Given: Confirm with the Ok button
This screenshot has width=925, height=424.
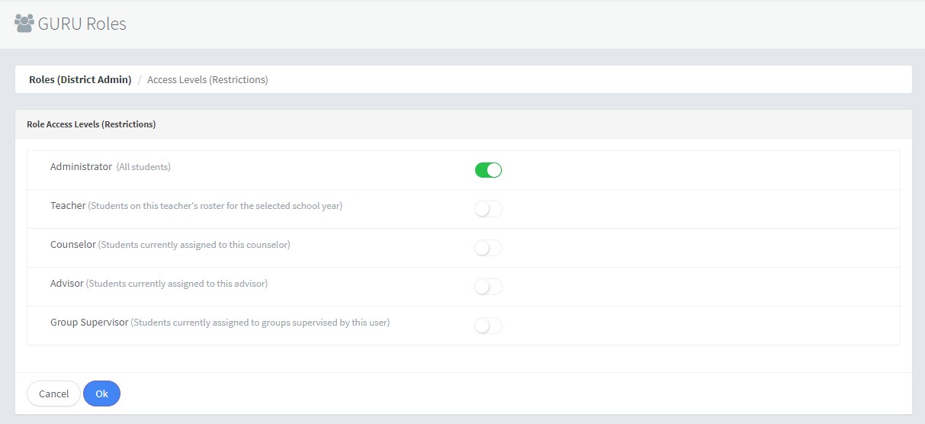Looking at the screenshot, I should click(x=101, y=393).
